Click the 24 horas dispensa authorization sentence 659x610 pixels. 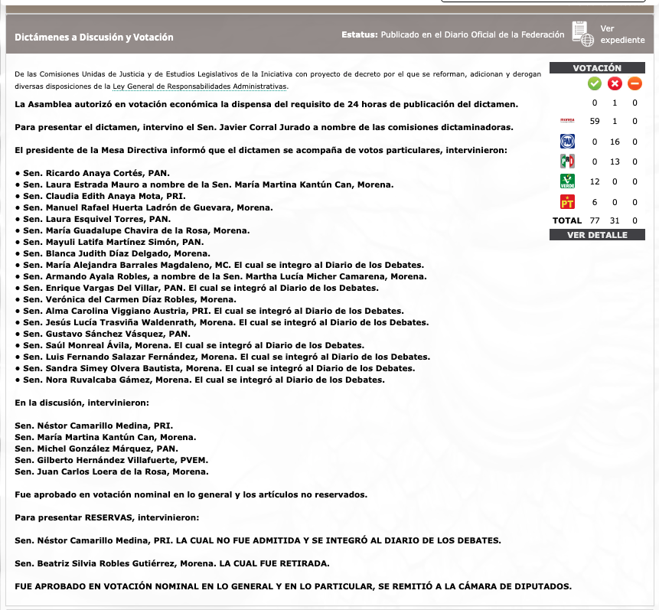(x=266, y=104)
